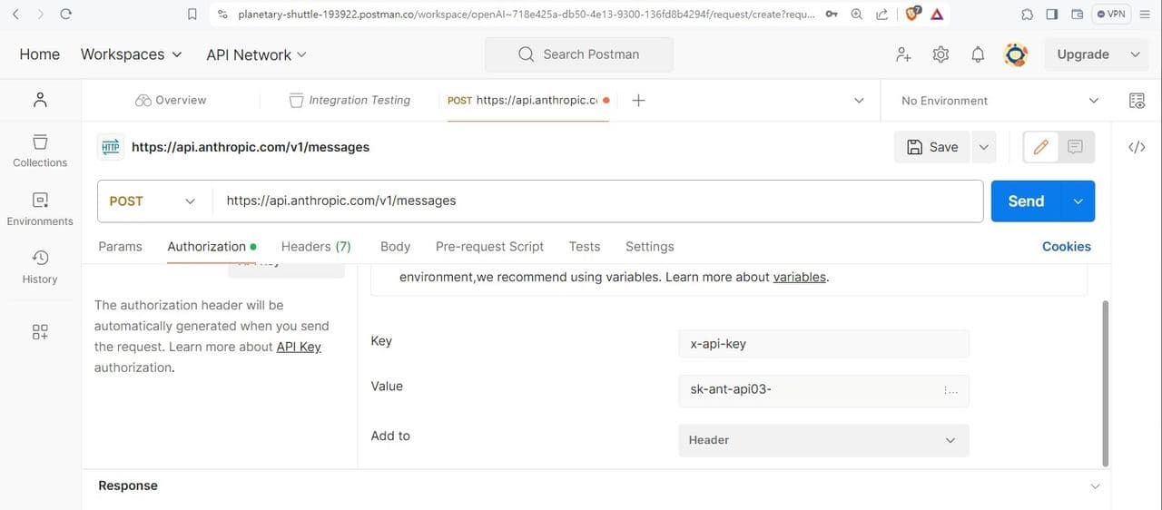Click the variable options icon in Value field

click(951, 390)
